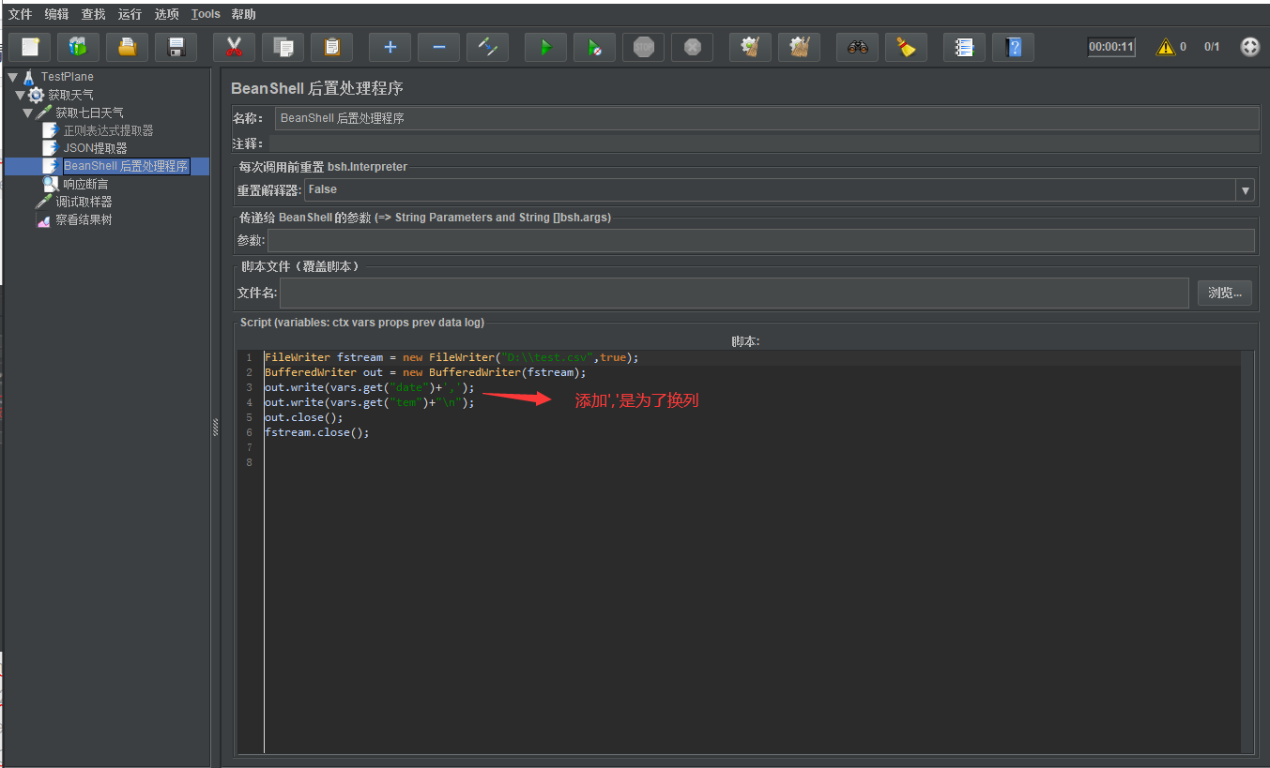Click Start no pauses toolbar icon
The height and width of the screenshot is (768, 1270).
click(594, 47)
